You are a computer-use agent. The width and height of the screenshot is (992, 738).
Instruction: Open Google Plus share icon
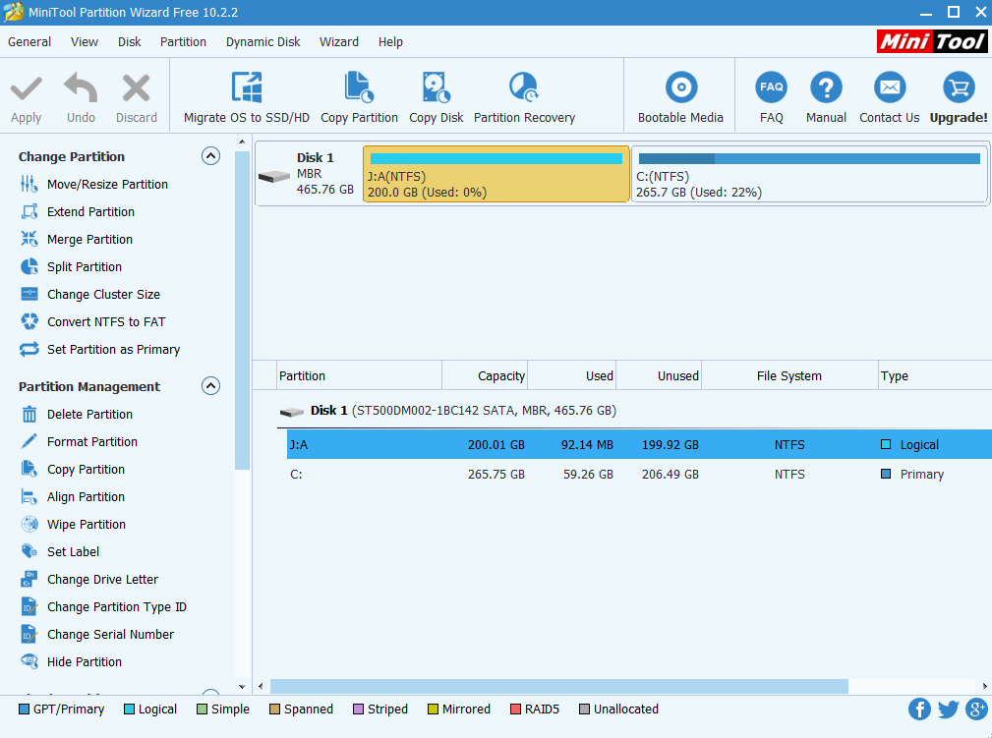point(976,709)
